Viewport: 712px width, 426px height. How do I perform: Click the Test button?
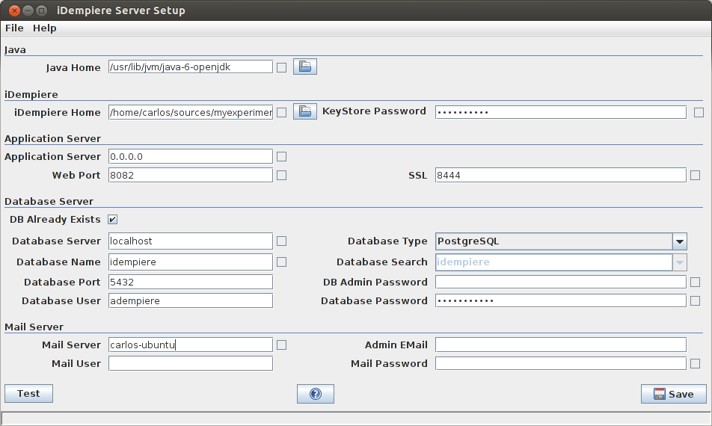point(28,393)
